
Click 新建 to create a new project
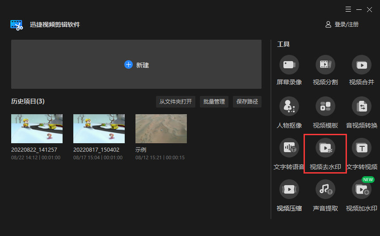click(x=136, y=65)
